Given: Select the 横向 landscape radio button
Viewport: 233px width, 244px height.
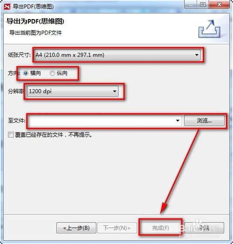Looking at the screenshot, I should 26,73.
